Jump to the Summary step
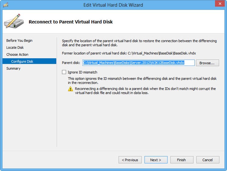 click(13, 69)
